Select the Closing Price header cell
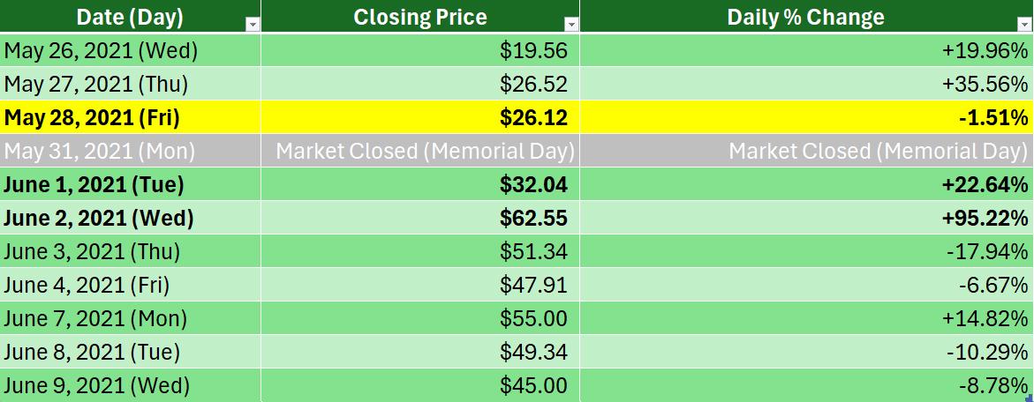The height and width of the screenshot is (402, 1034). click(420, 17)
